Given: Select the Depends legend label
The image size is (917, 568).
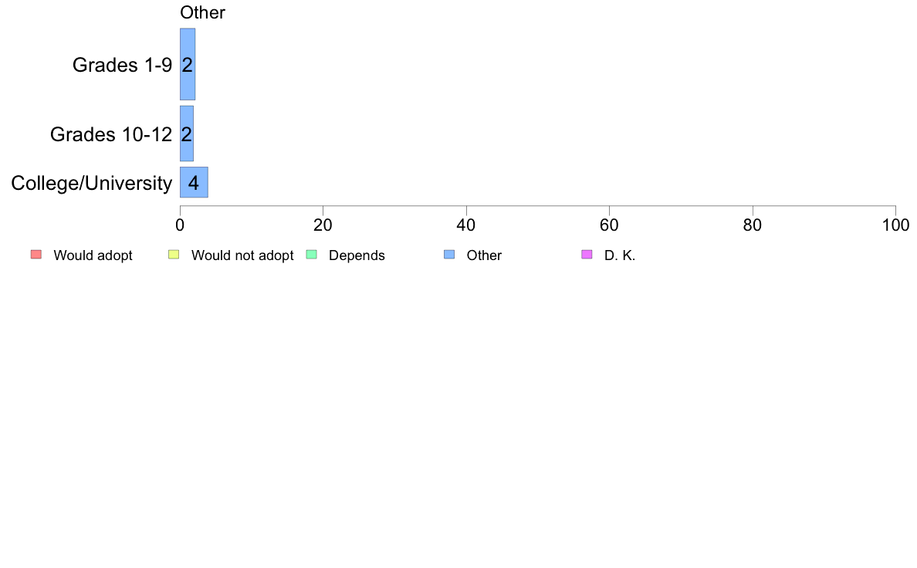Looking at the screenshot, I should [357, 255].
